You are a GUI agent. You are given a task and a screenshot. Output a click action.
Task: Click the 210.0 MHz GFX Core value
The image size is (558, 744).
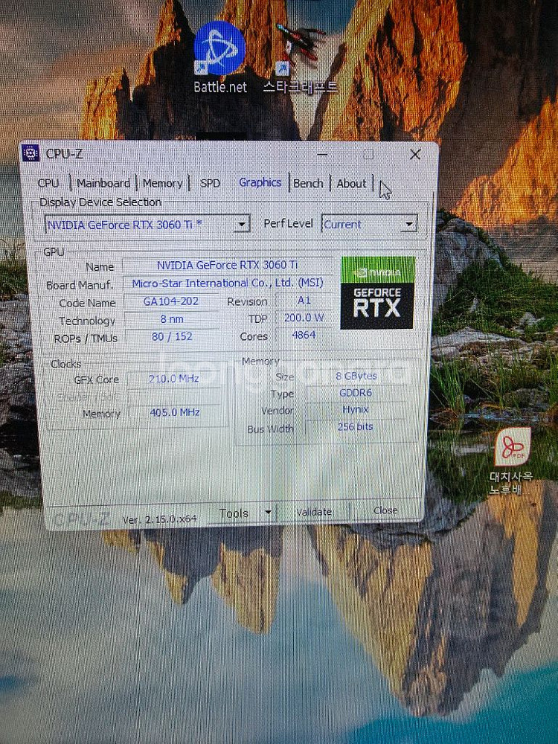tap(173, 379)
